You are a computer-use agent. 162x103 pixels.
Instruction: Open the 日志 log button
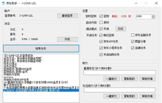click(x=121, y=29)
